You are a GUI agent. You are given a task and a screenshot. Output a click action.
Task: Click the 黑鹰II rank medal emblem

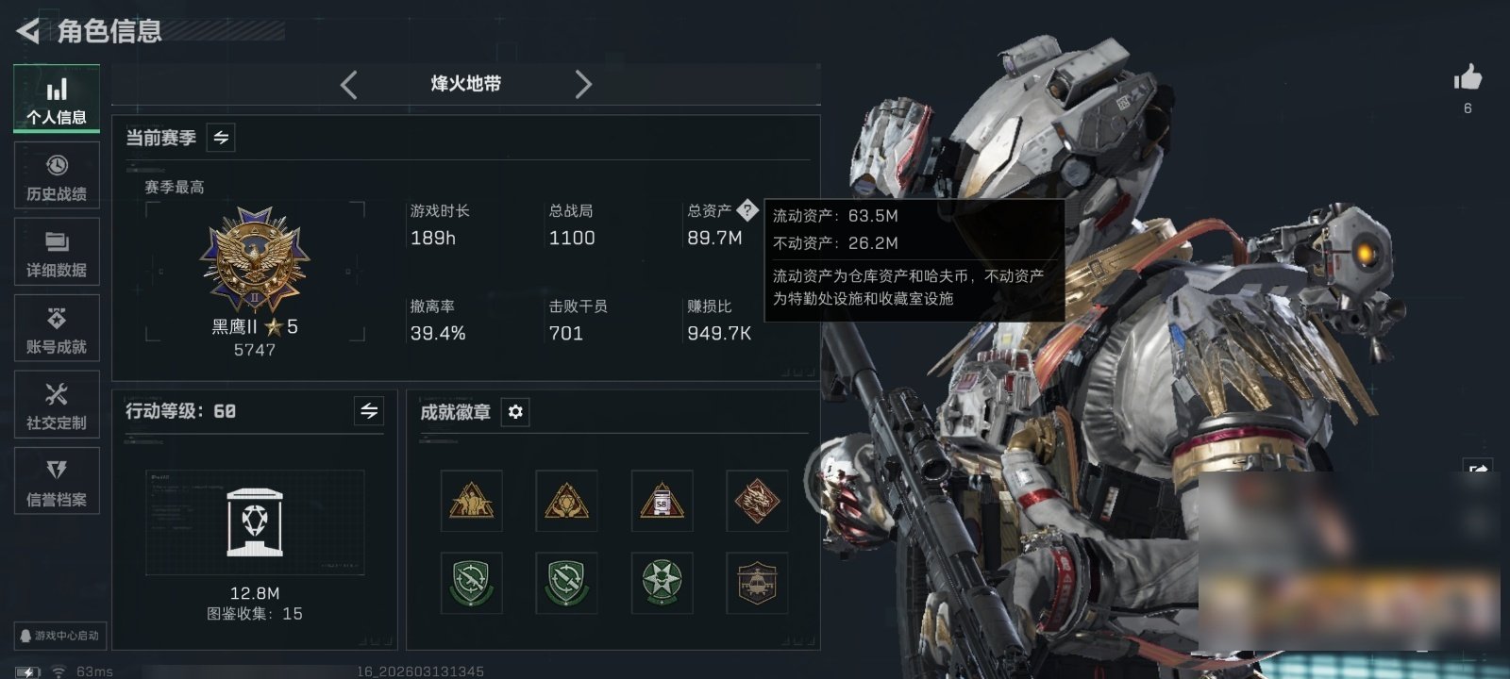point(255,260)
